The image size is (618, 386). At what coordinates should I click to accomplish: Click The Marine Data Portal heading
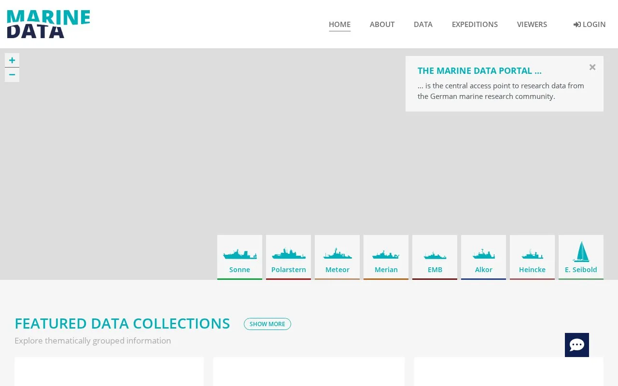(479, 71)
